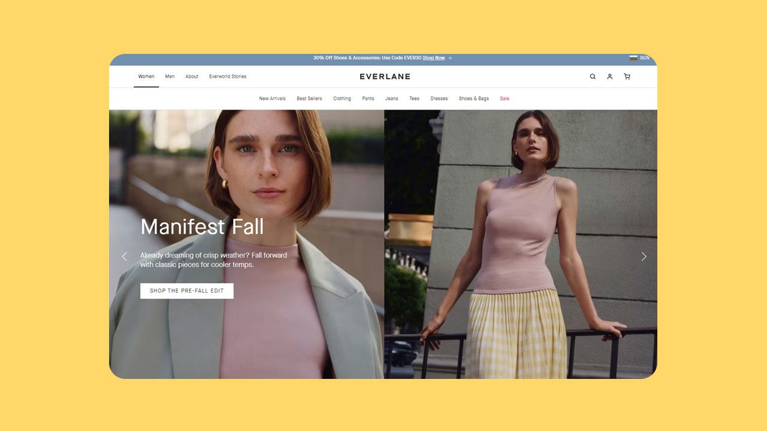Screen dimensions: 767x431
Task: Open the red Sale link
Action: click(505, 99)
